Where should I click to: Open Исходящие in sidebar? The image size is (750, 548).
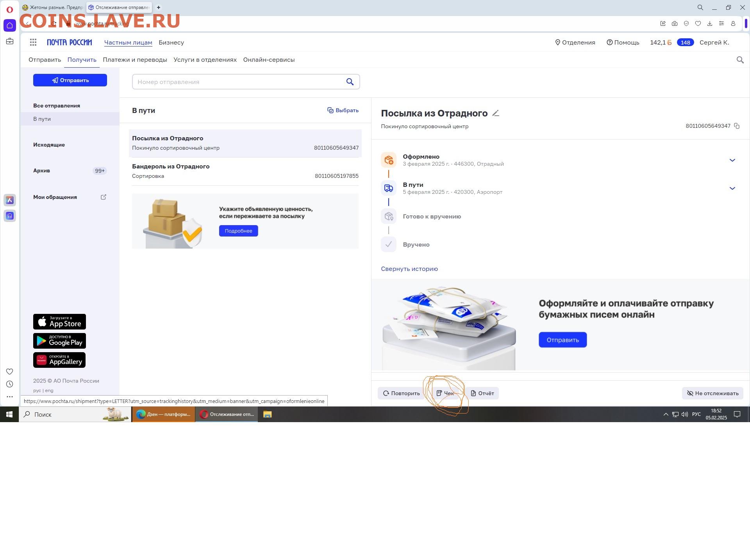click(49, 145)
